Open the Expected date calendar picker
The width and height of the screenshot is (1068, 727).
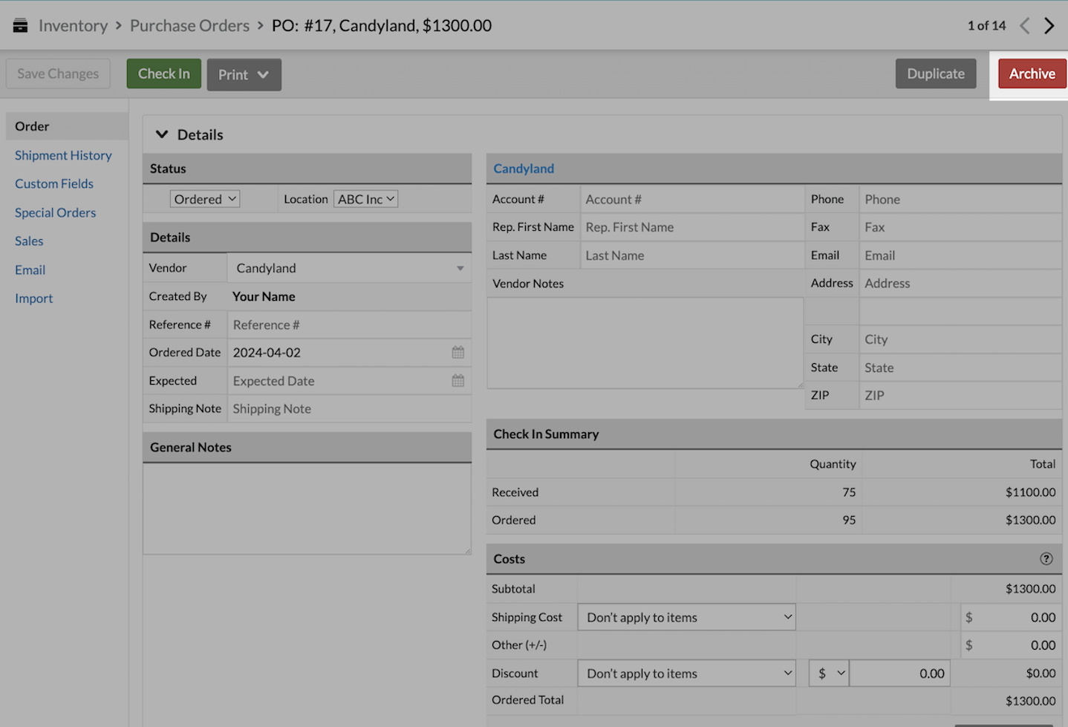pos(458,381)
